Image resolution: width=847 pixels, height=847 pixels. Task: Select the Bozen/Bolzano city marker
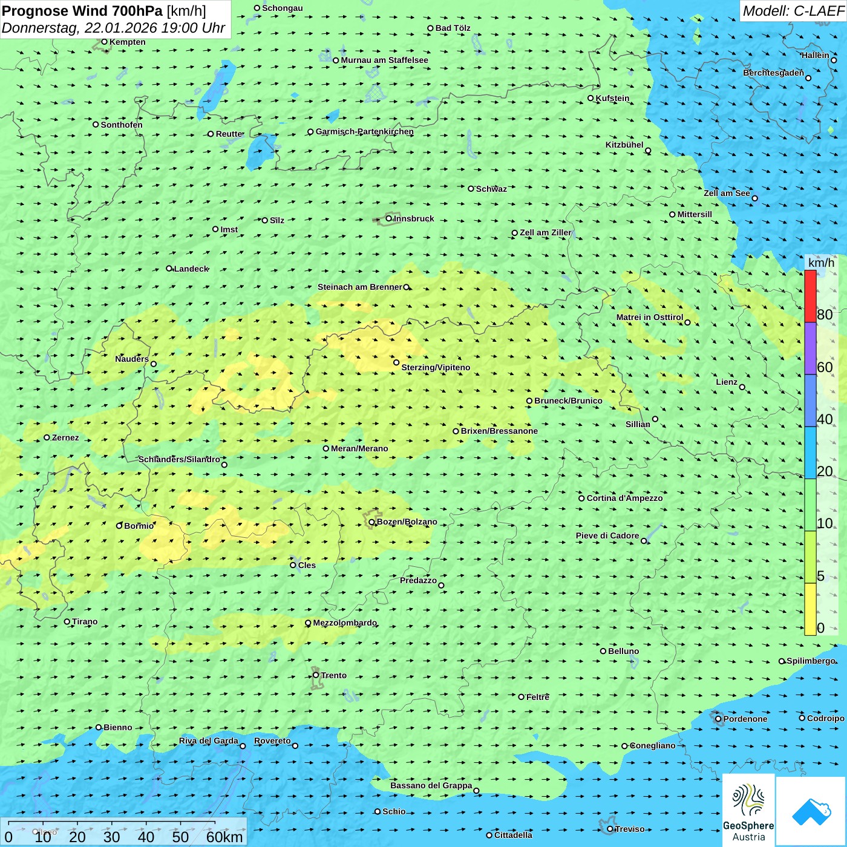[371, 522]
